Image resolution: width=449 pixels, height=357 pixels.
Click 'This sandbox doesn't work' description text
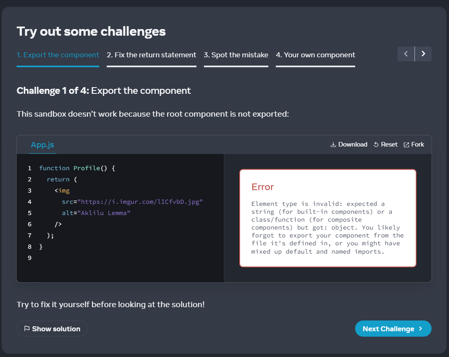pyautogui.click(x=153, y=114)
